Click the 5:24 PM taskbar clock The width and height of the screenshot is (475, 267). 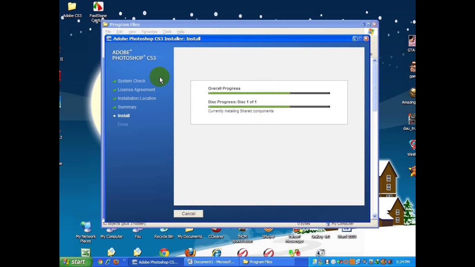[x=403, y=262]
